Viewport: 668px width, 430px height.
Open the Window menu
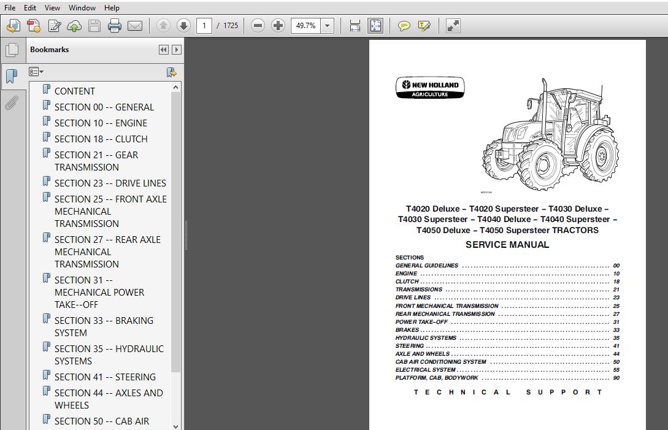click(x=82, y=8)
